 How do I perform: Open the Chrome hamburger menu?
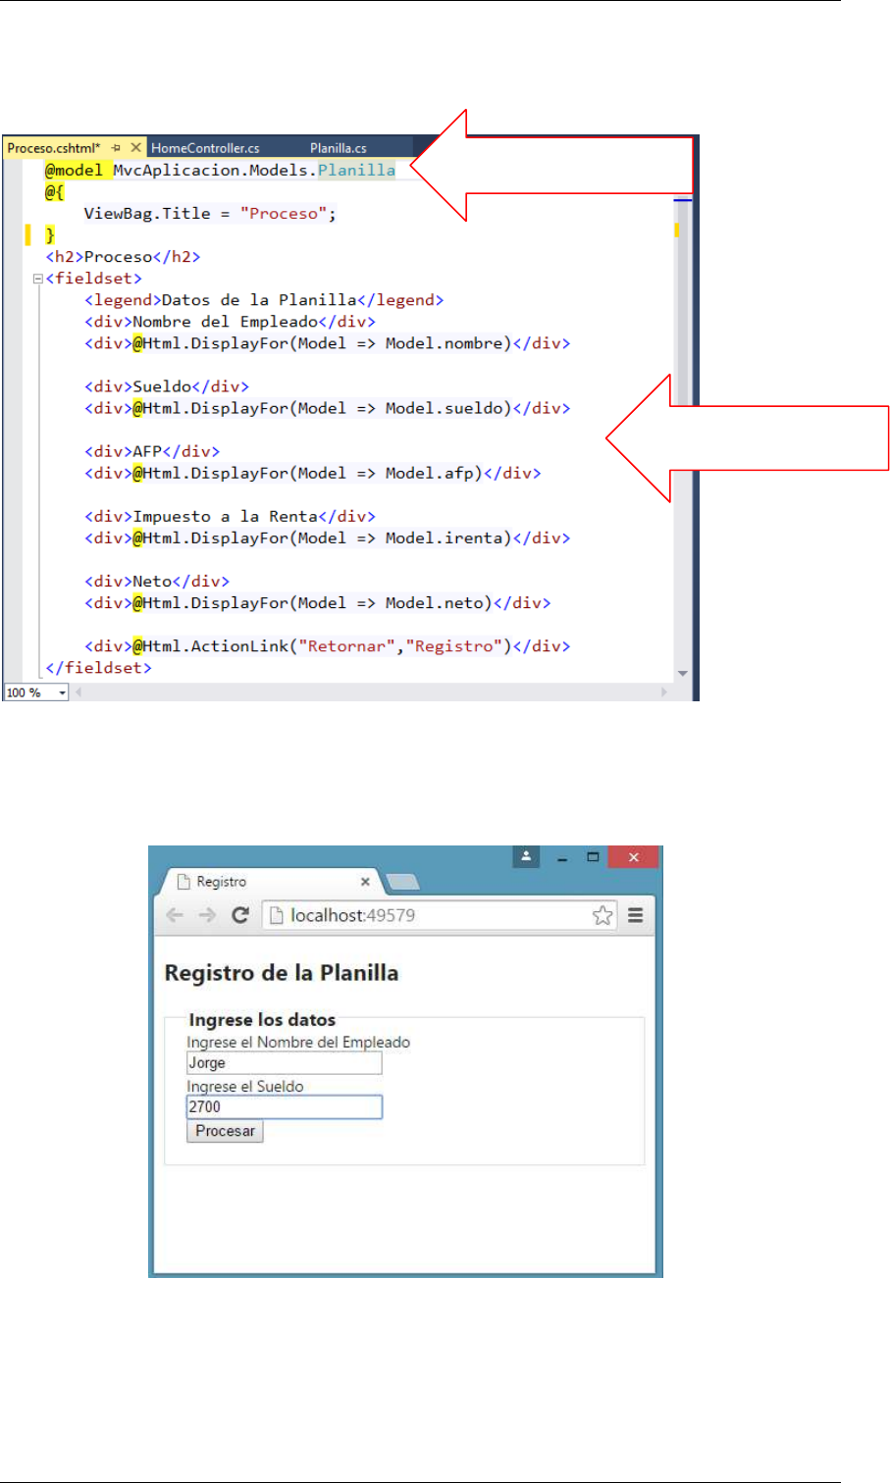[636, 915]
